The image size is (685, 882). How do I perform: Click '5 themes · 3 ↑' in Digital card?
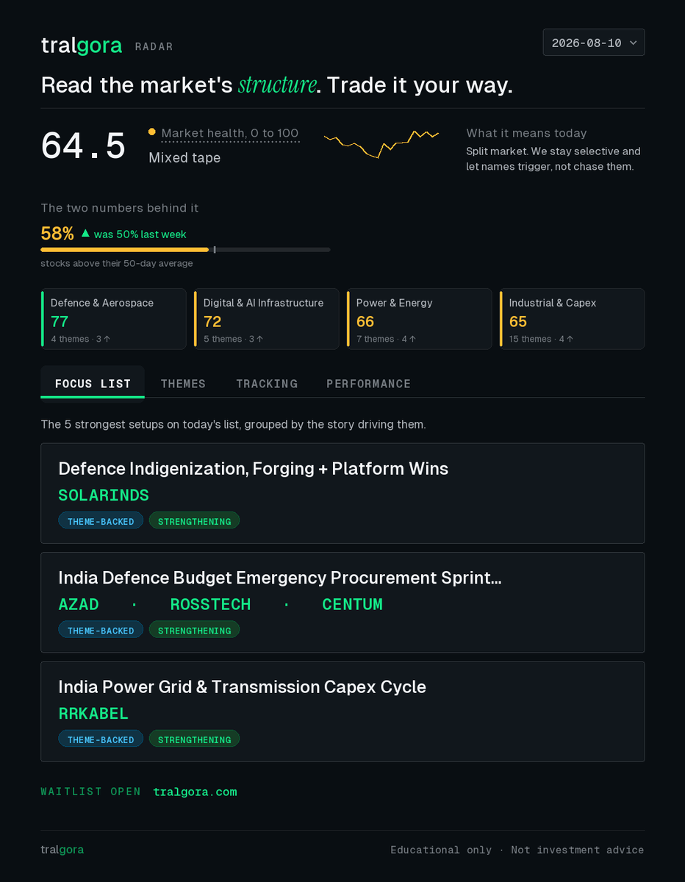tap(234, 339)
